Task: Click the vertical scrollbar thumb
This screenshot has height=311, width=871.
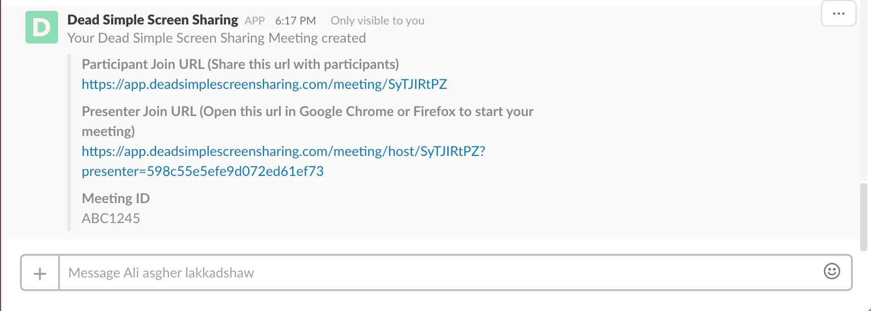Action: [863, 217]
